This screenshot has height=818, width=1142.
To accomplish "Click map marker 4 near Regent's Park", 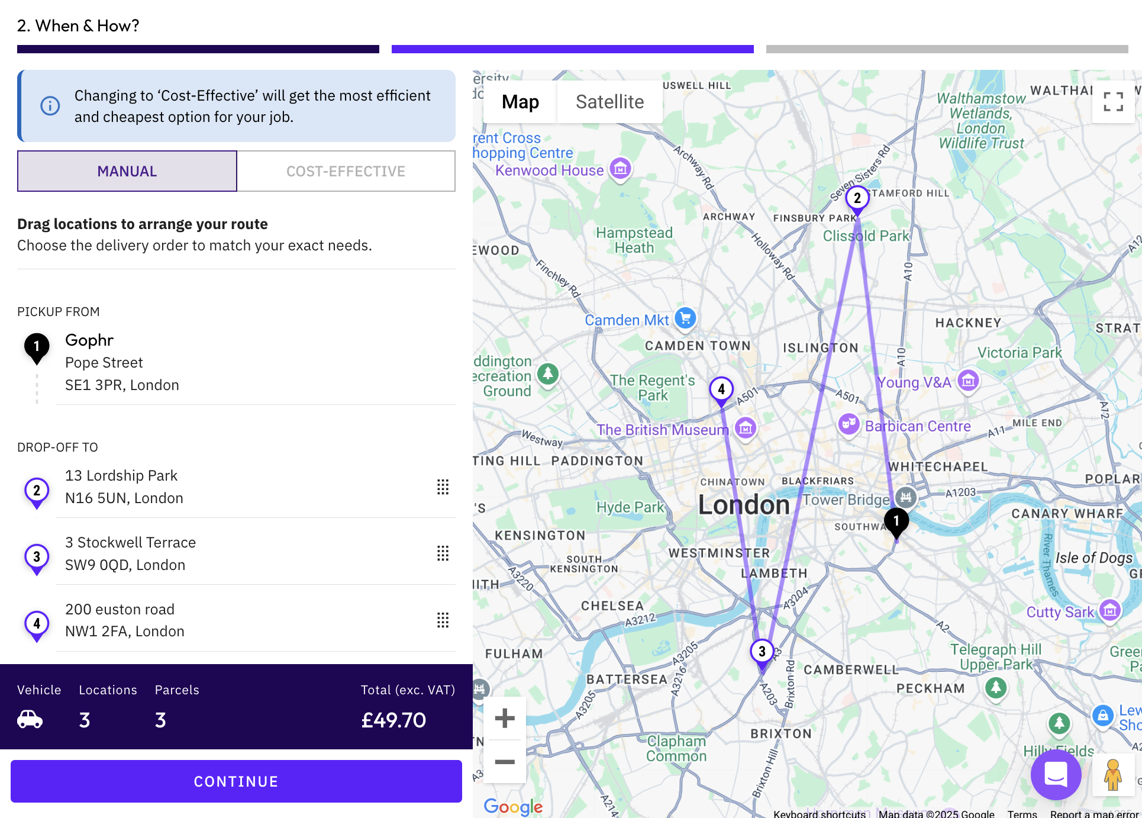I will [721, 391].
